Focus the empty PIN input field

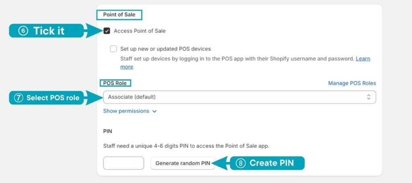(x=124, y=163)
